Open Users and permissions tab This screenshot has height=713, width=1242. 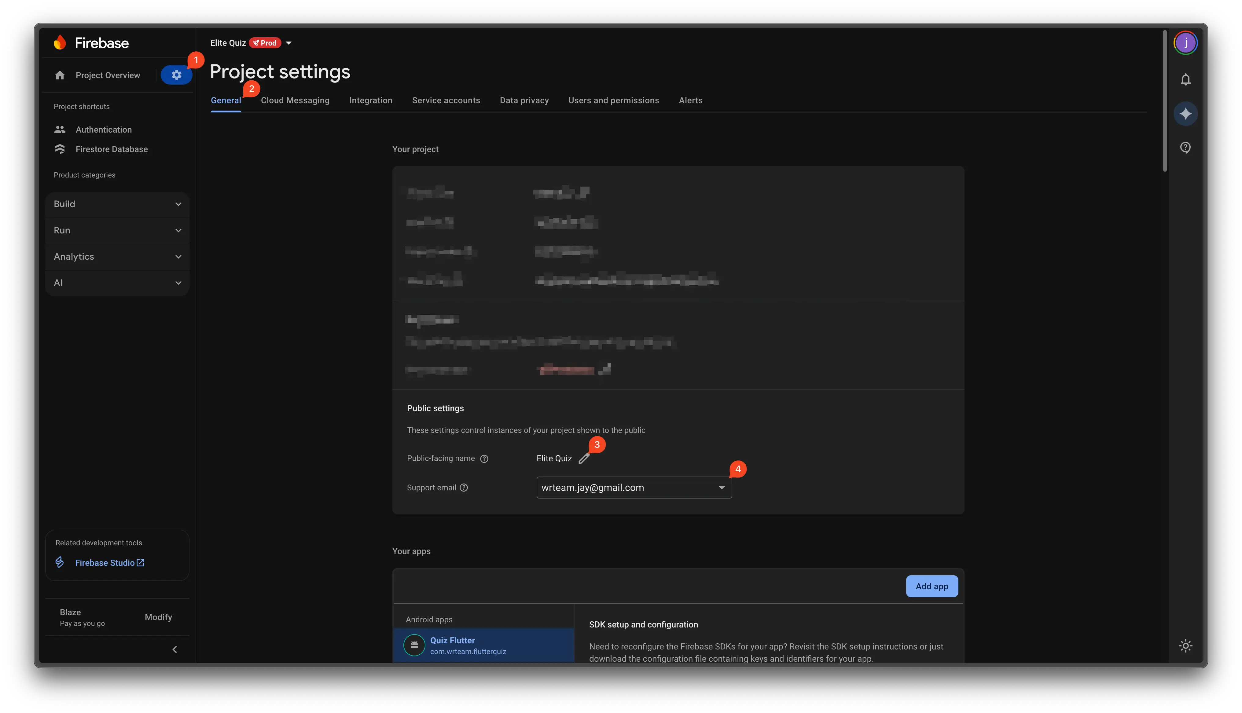coord(614,101)
